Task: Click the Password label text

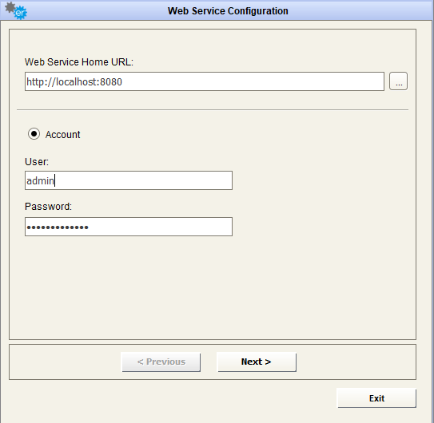Action: pyautogui.click(x=48, y=207)
